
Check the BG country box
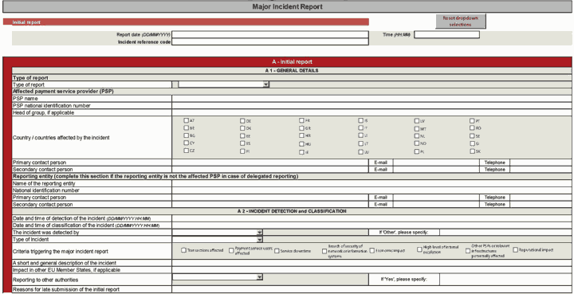(x=187, y=135)
